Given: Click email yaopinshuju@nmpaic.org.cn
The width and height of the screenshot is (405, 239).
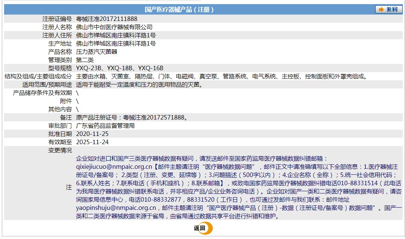Looking at the screenshot, I should [x=116, y=208].
